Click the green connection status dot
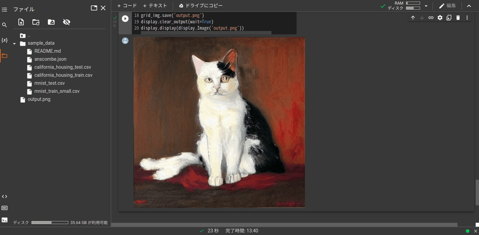Viewport: 479px width, 235px height. coord(467,231)
